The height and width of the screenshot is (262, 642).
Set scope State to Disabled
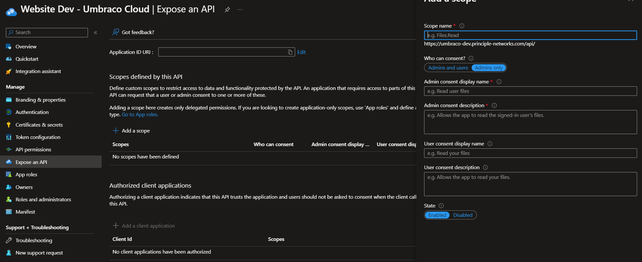(463, 215)
